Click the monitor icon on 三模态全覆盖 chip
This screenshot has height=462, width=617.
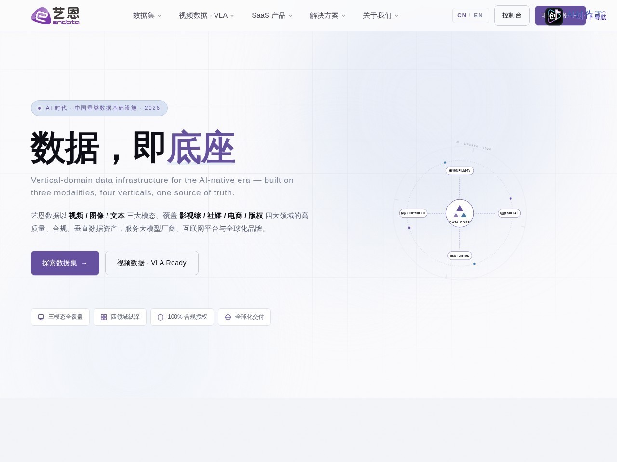(41, 317)
